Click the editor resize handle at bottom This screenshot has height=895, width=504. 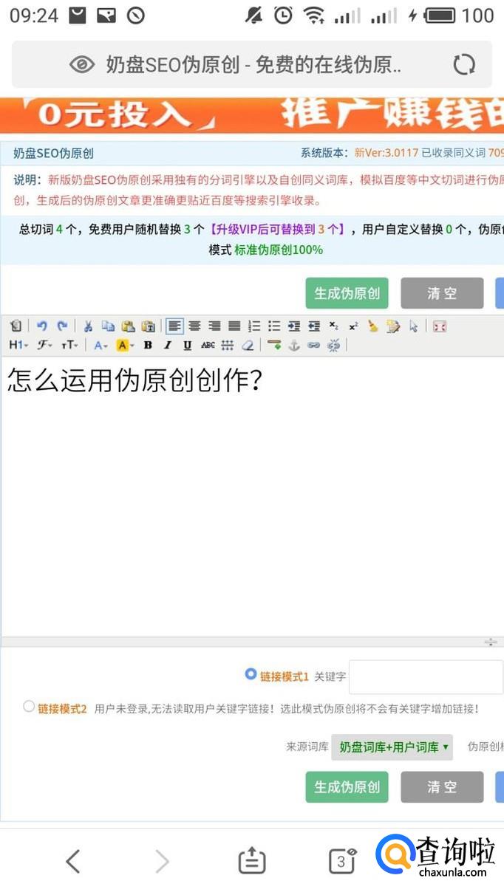[x=490, y=642]
